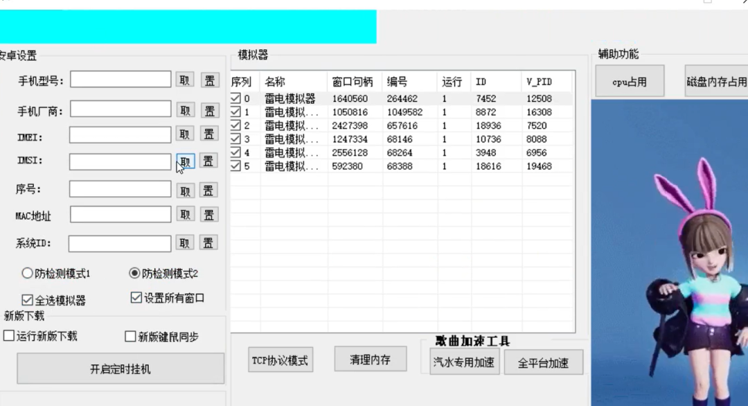This screenshot has width=748, height=406.
Task: Click 取 button for 系统ID
Action: click(185, 242)
